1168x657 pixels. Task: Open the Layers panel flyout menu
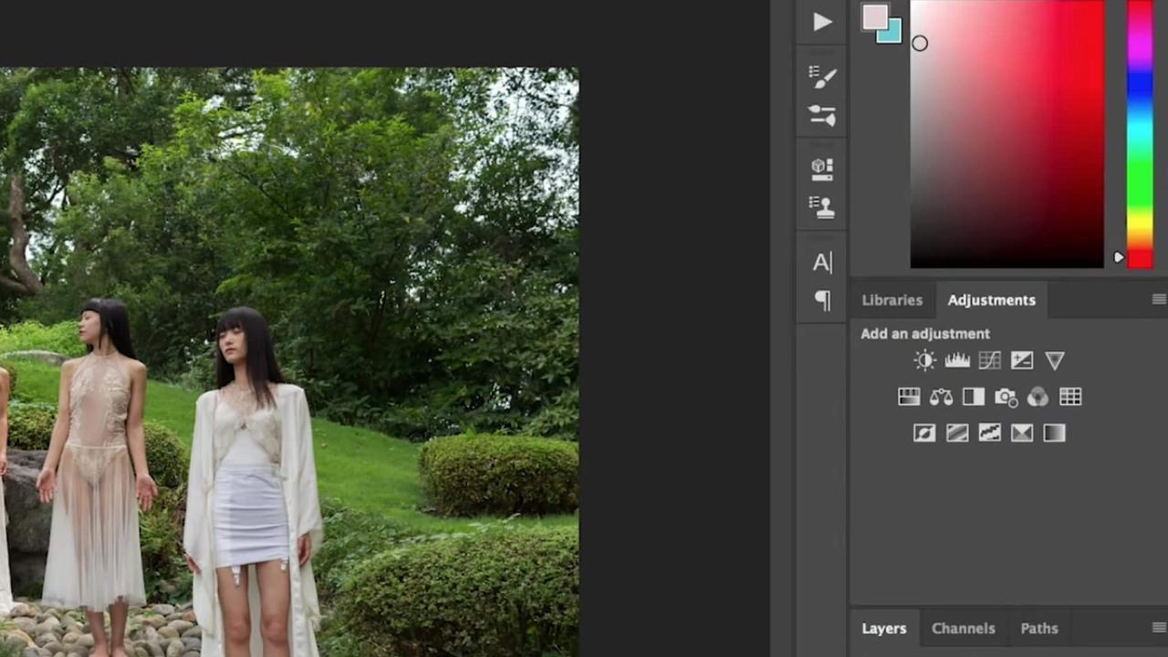coord(1159,628)
